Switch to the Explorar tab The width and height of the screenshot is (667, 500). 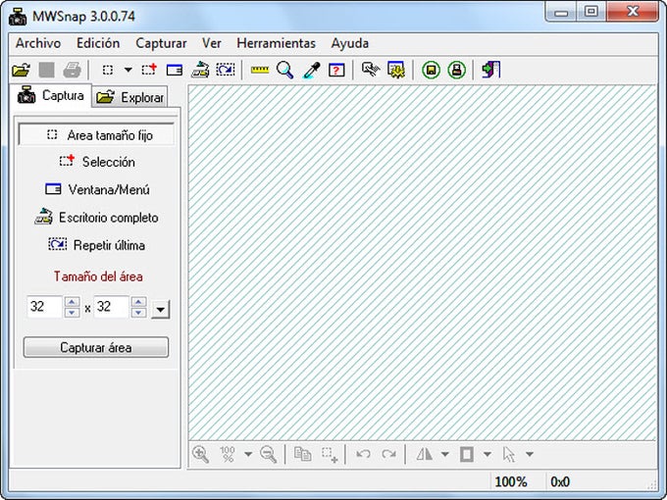[129, 97]
